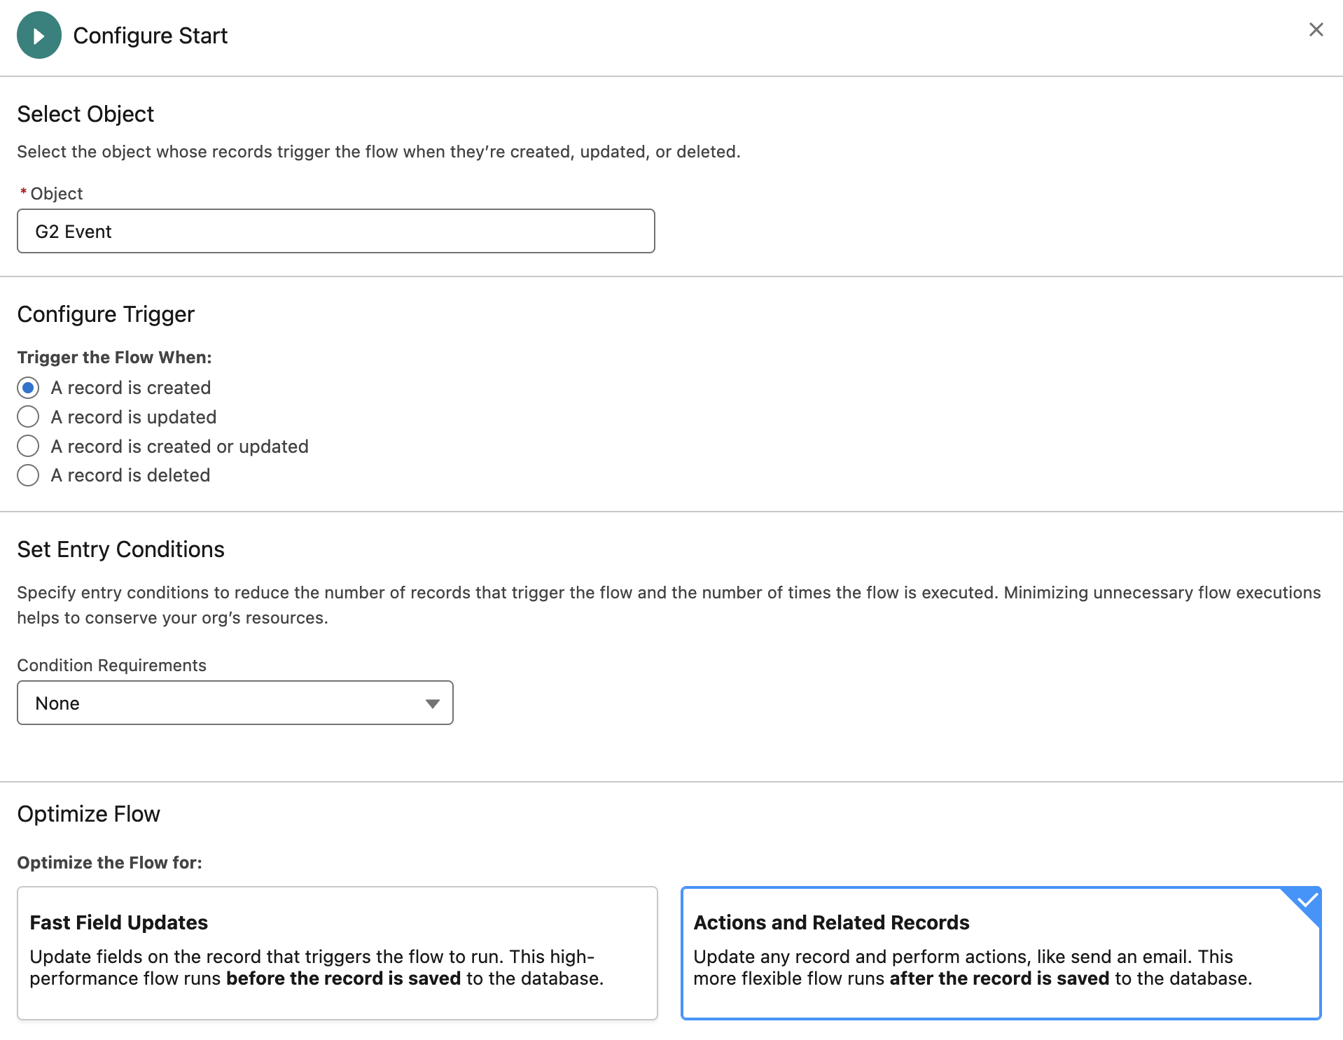
Task: Click the 'Trigger the Flow When:' label
Action: [x=114, y=357]
